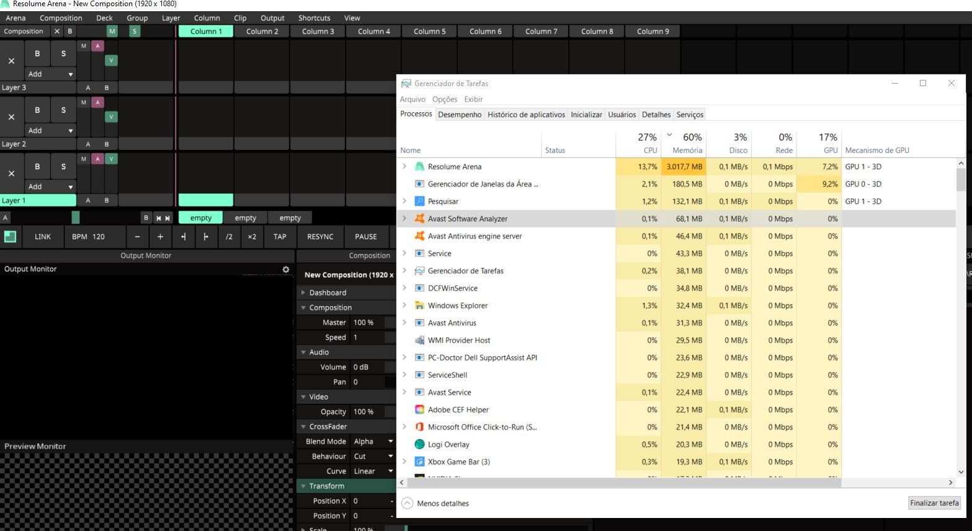The image size is (972, 531).
Task: Click the metronome square icon beside LINK
Action: (10, 237)
